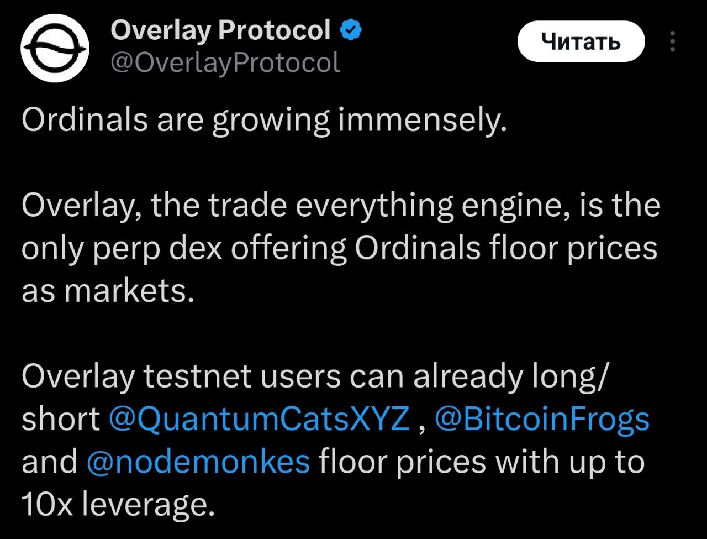Click the 'as markets.' text line

click(108, 291)
